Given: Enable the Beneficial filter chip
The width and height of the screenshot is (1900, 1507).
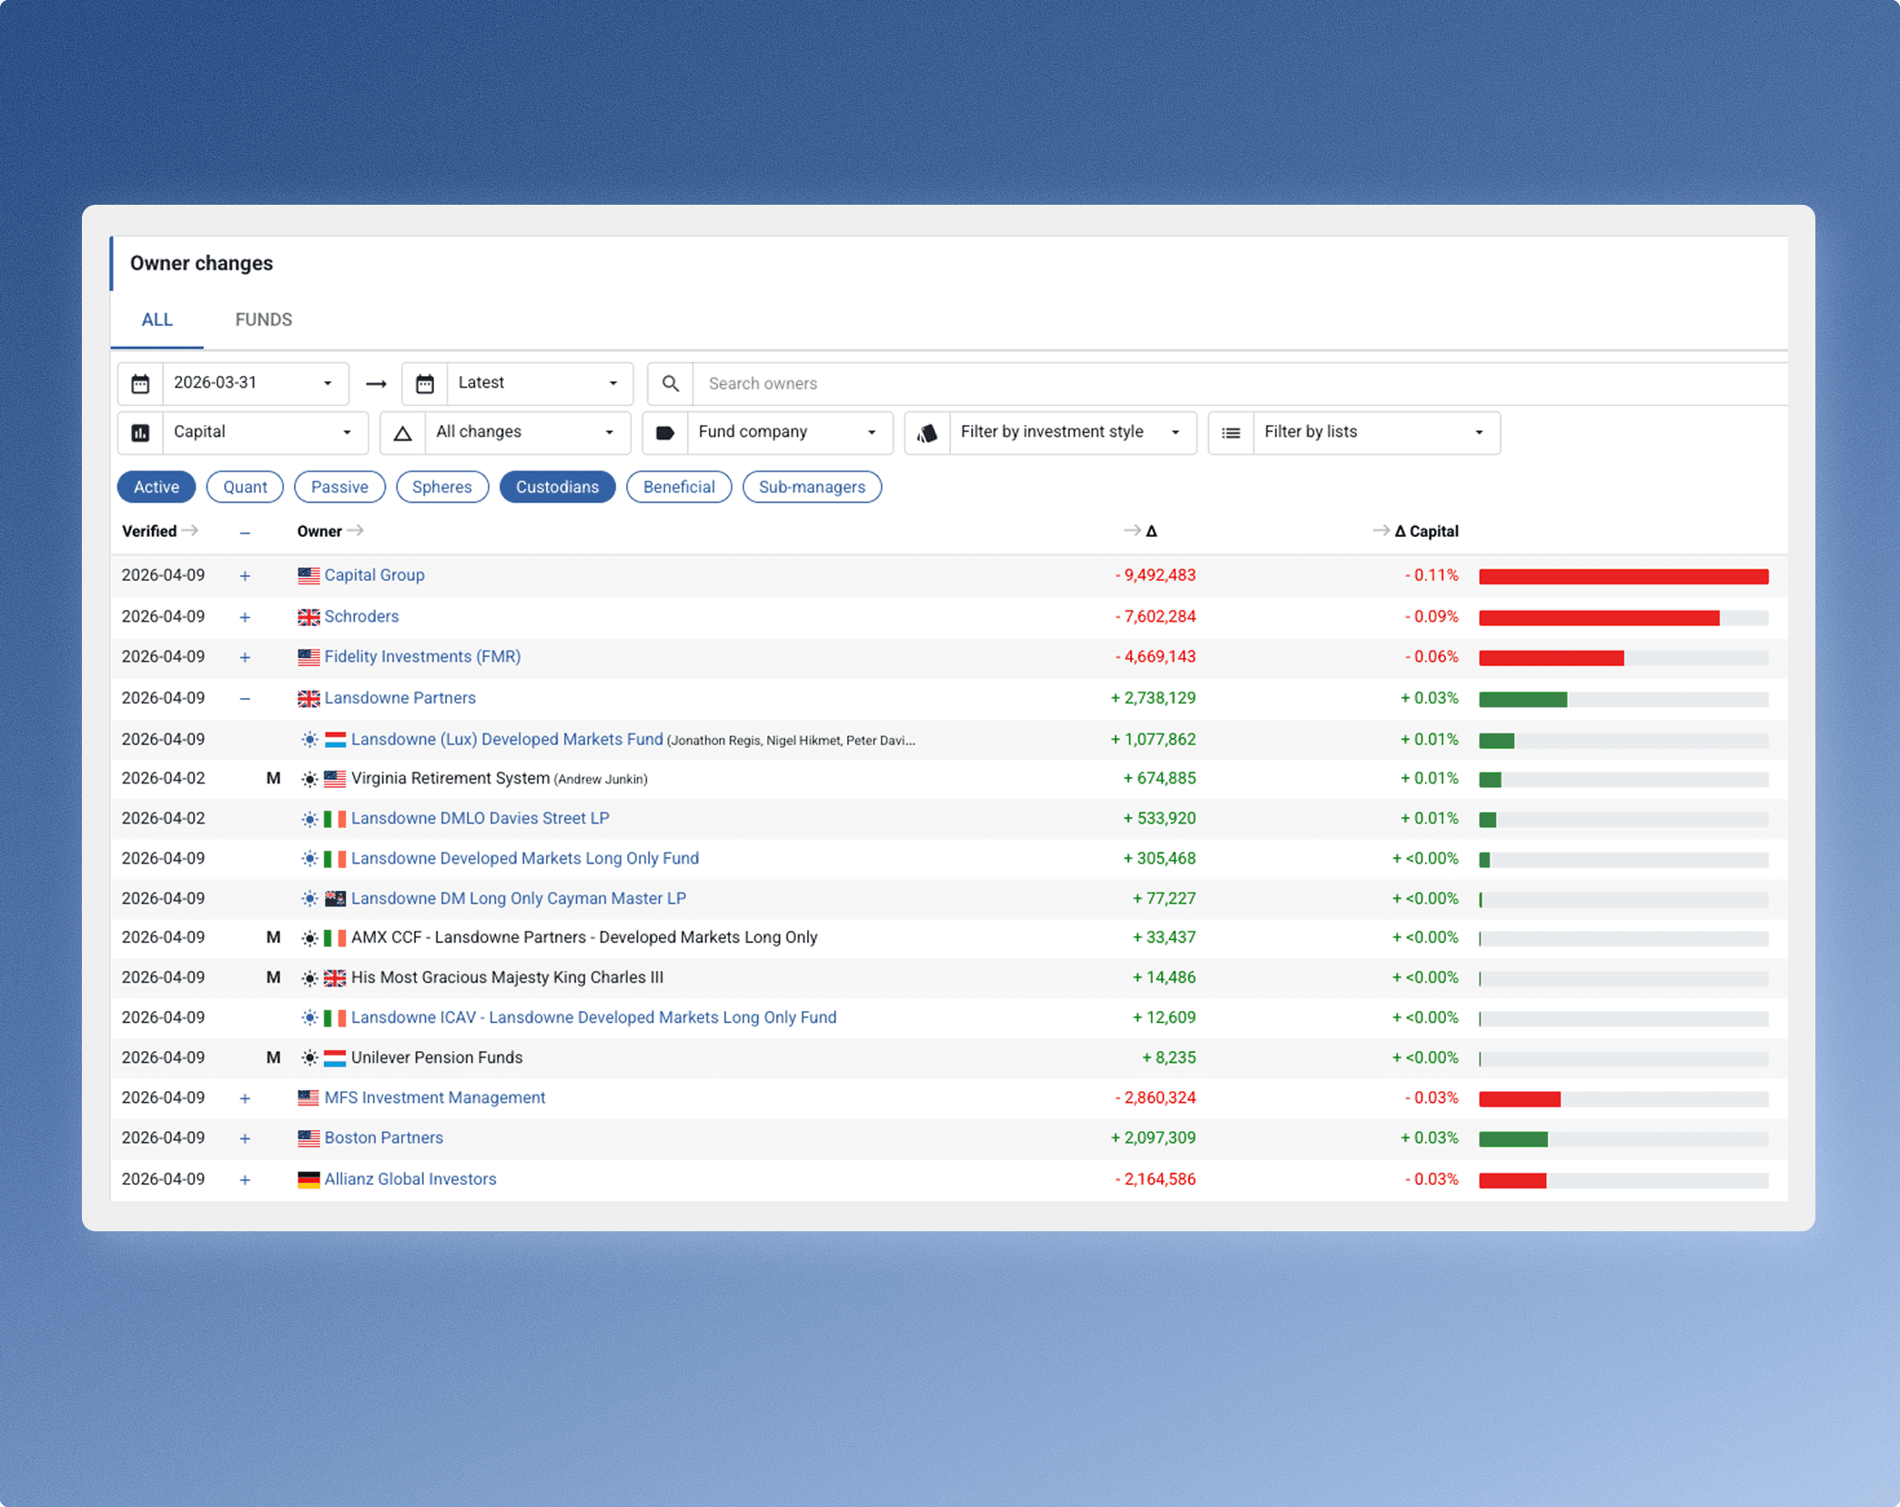Looking at the screenshot, I should tap(679, 487).
